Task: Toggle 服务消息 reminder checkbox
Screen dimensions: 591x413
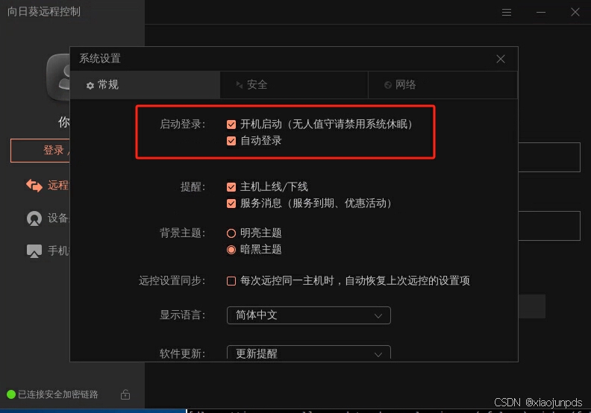Action: point(231,204)
